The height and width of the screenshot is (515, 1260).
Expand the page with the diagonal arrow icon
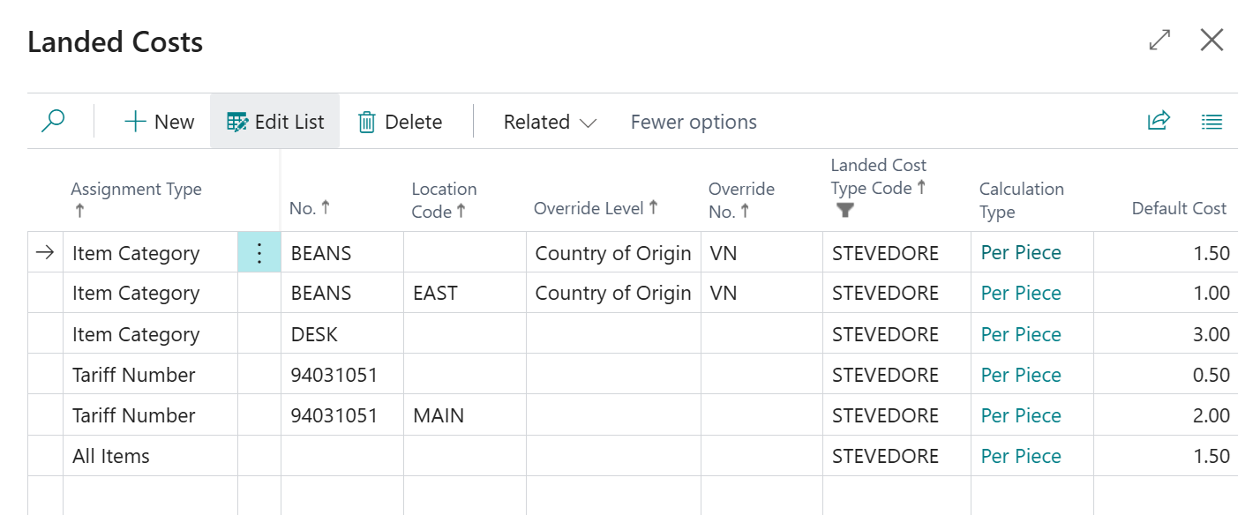click(1159, 41)
